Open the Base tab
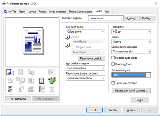Image resolution: width=160 pixels, height=116 pixels. pos(22,12)
